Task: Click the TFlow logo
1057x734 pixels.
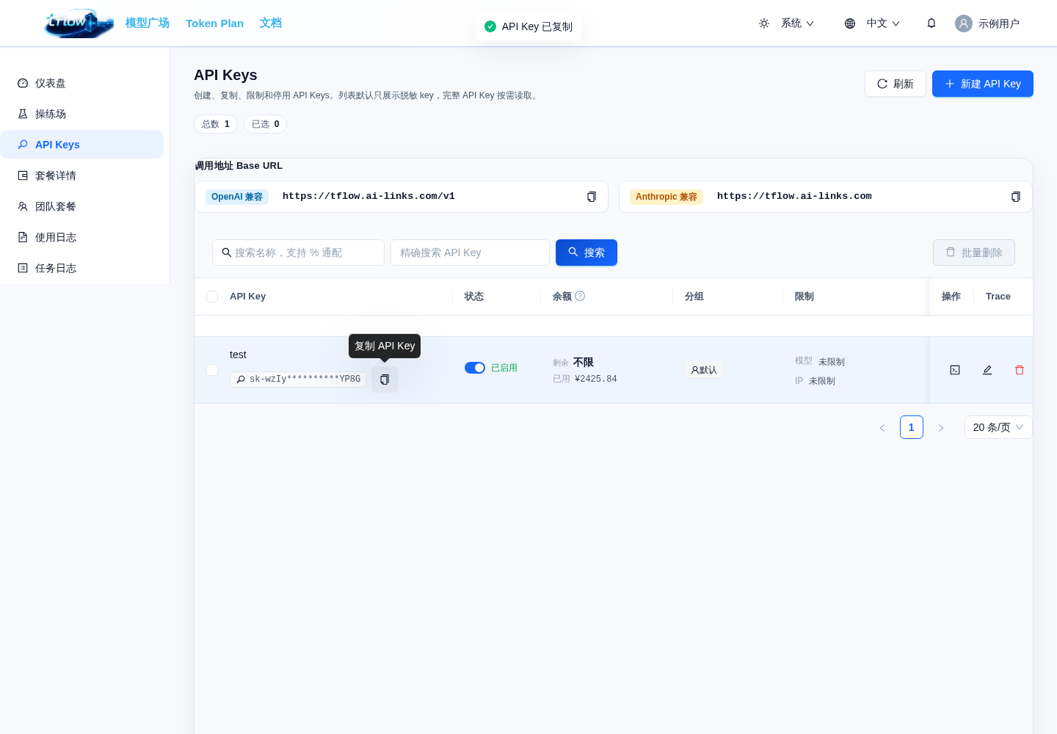Action: [79, 23]
